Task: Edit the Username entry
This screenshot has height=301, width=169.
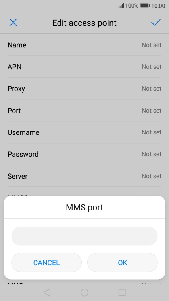Action: 84,132
